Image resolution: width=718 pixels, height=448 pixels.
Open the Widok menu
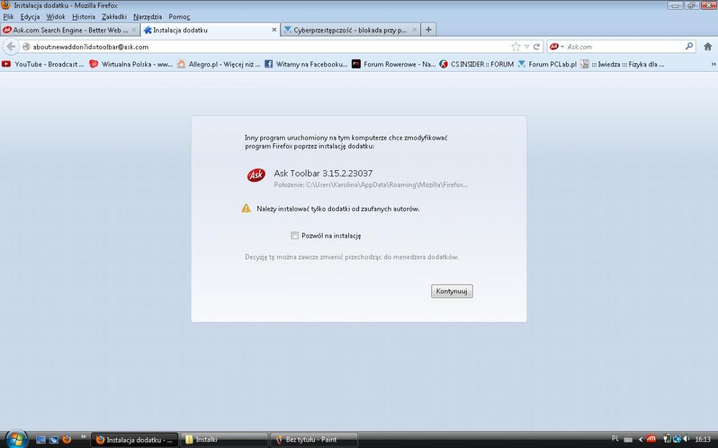pos(56,17)
